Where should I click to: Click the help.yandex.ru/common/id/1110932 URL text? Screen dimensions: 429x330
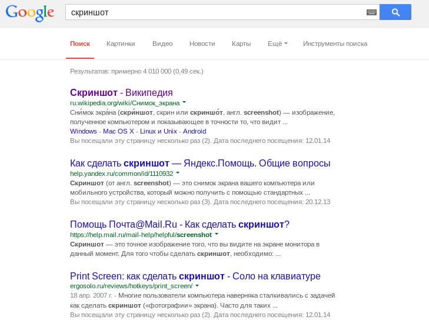[x=121, y=174]
